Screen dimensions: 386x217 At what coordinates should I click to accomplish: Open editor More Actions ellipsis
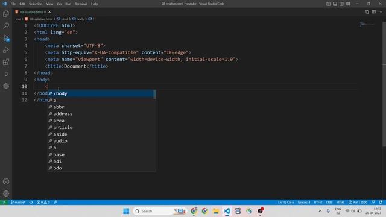click(x=381, y=12)
